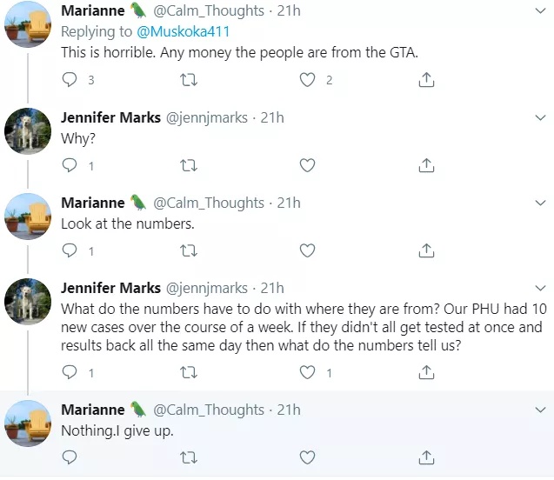The width and height of the screenshot is (554, 480).
Task: Open Jennifer Marks' profile from "Why?" tweet
Action: pyautogui.click(x=110, y=117)
